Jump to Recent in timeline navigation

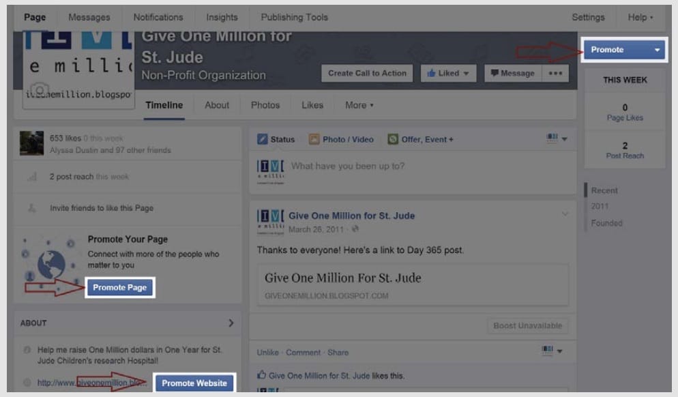point(604,190)
